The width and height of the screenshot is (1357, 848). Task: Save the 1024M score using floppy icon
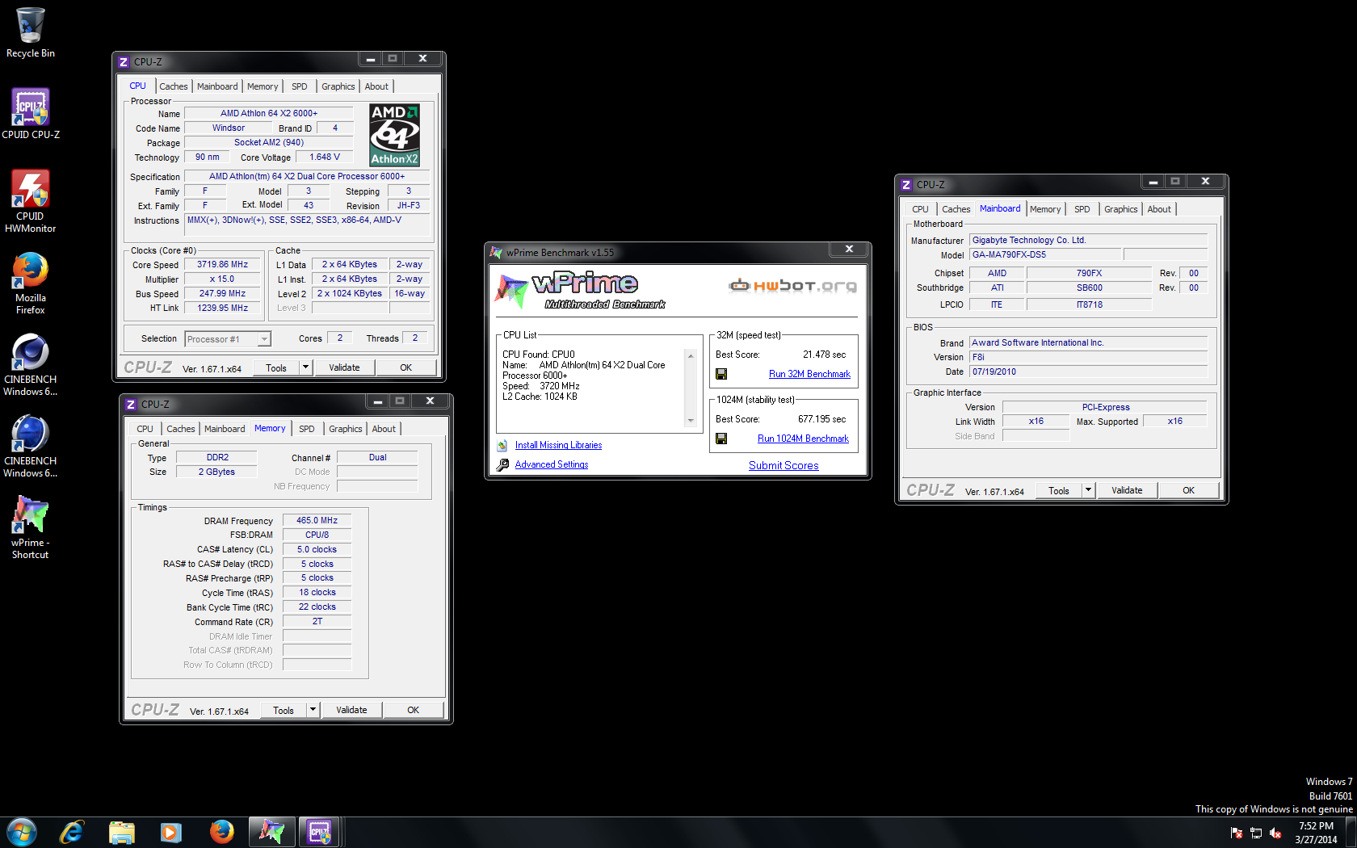(721, 439)
